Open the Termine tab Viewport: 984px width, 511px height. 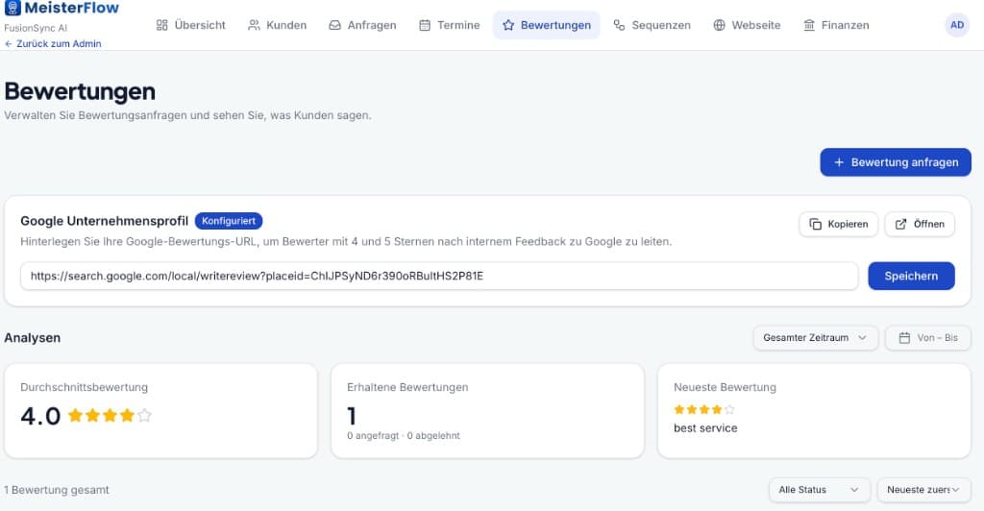(450, 25)
